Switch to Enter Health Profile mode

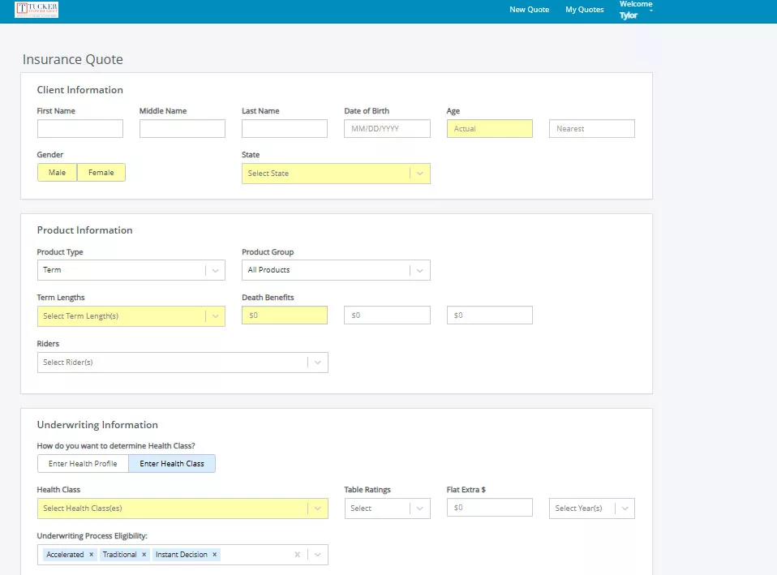(x=83, y=464)
